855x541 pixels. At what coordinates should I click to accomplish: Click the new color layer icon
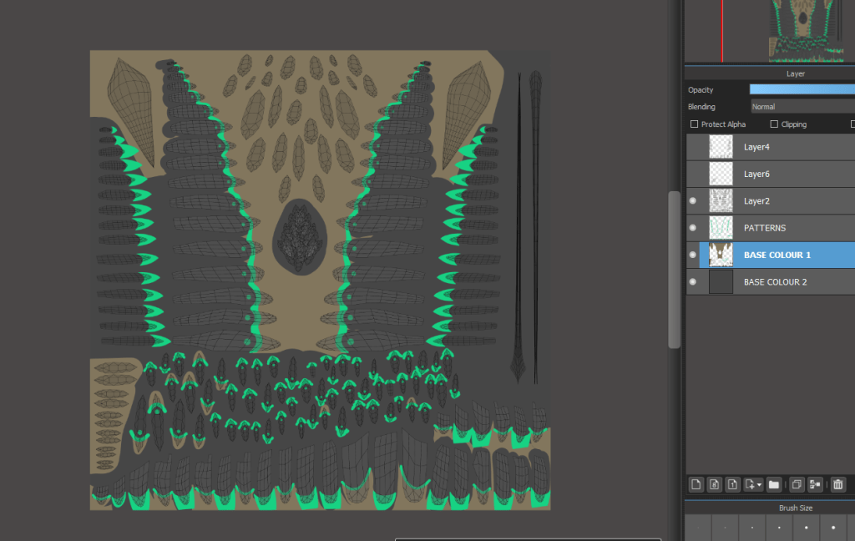click(x=696, y=484)
